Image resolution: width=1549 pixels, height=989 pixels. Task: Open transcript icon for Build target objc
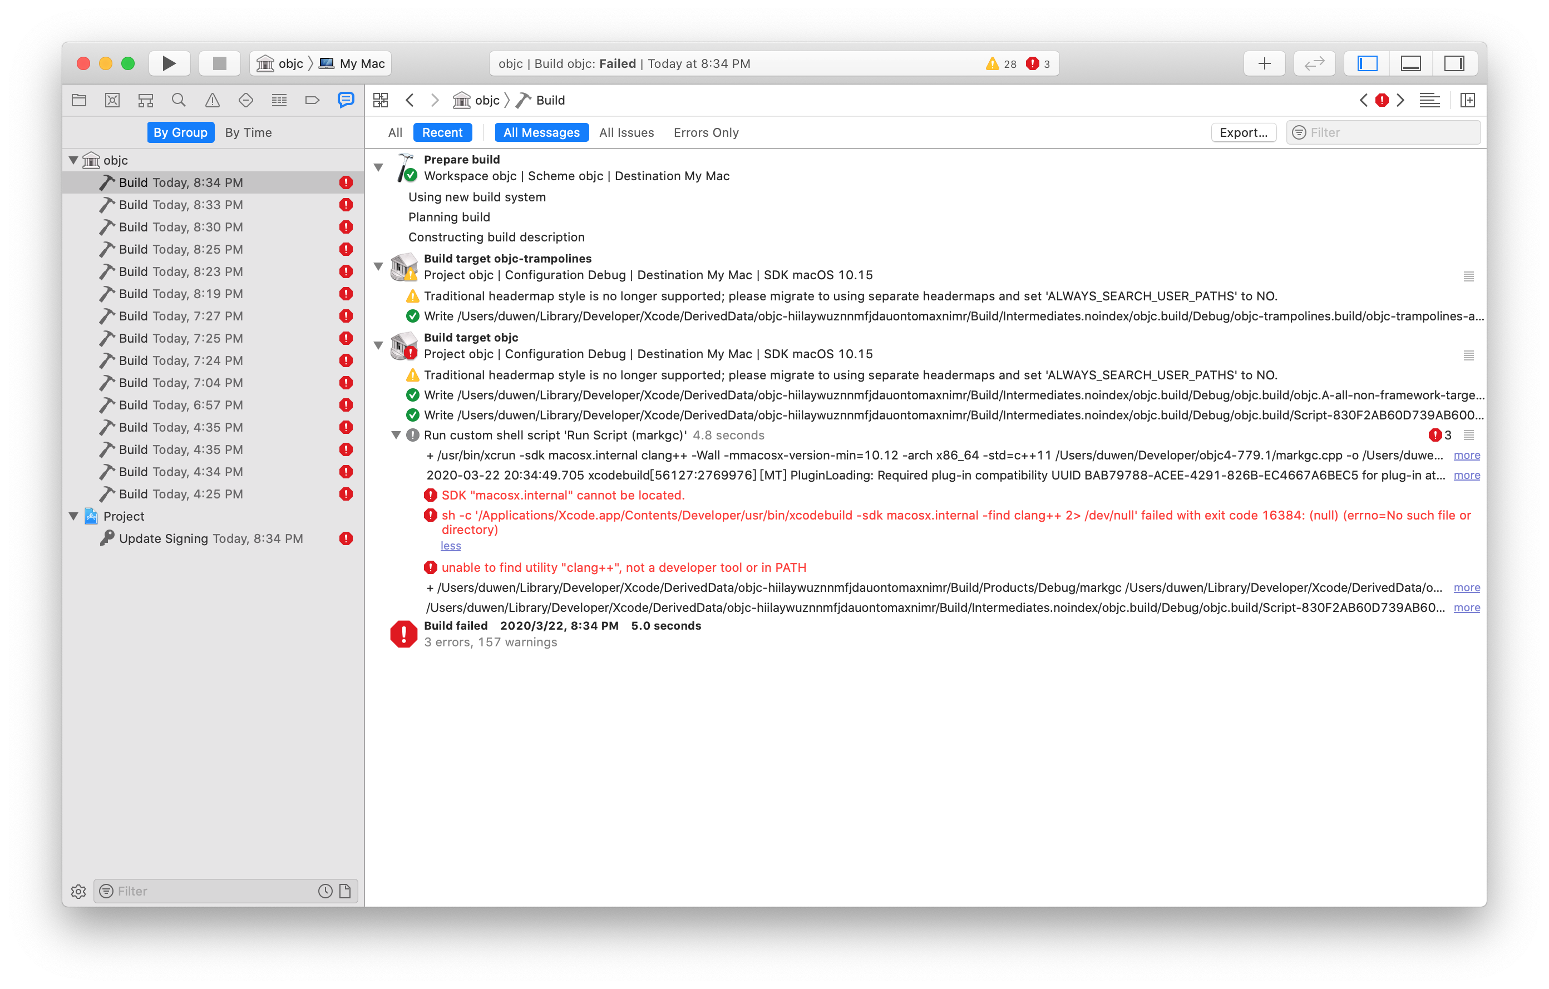pyautogui.click(x=1468, y=355)
